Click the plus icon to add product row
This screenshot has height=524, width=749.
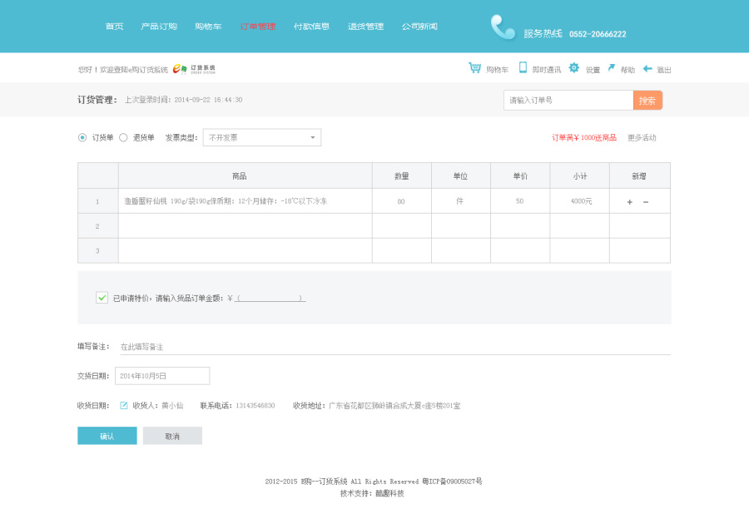pyautogui.click(x=630, y=201)
